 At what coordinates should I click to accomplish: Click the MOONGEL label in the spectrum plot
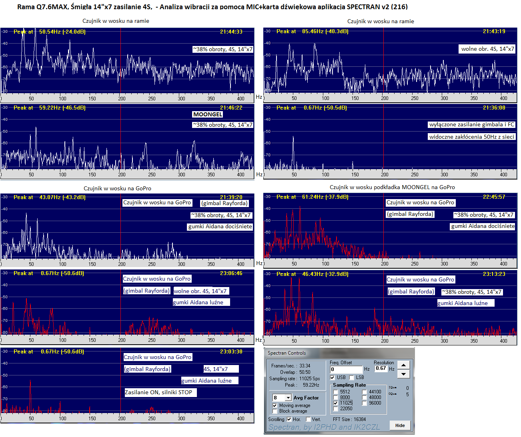(208, 114)
